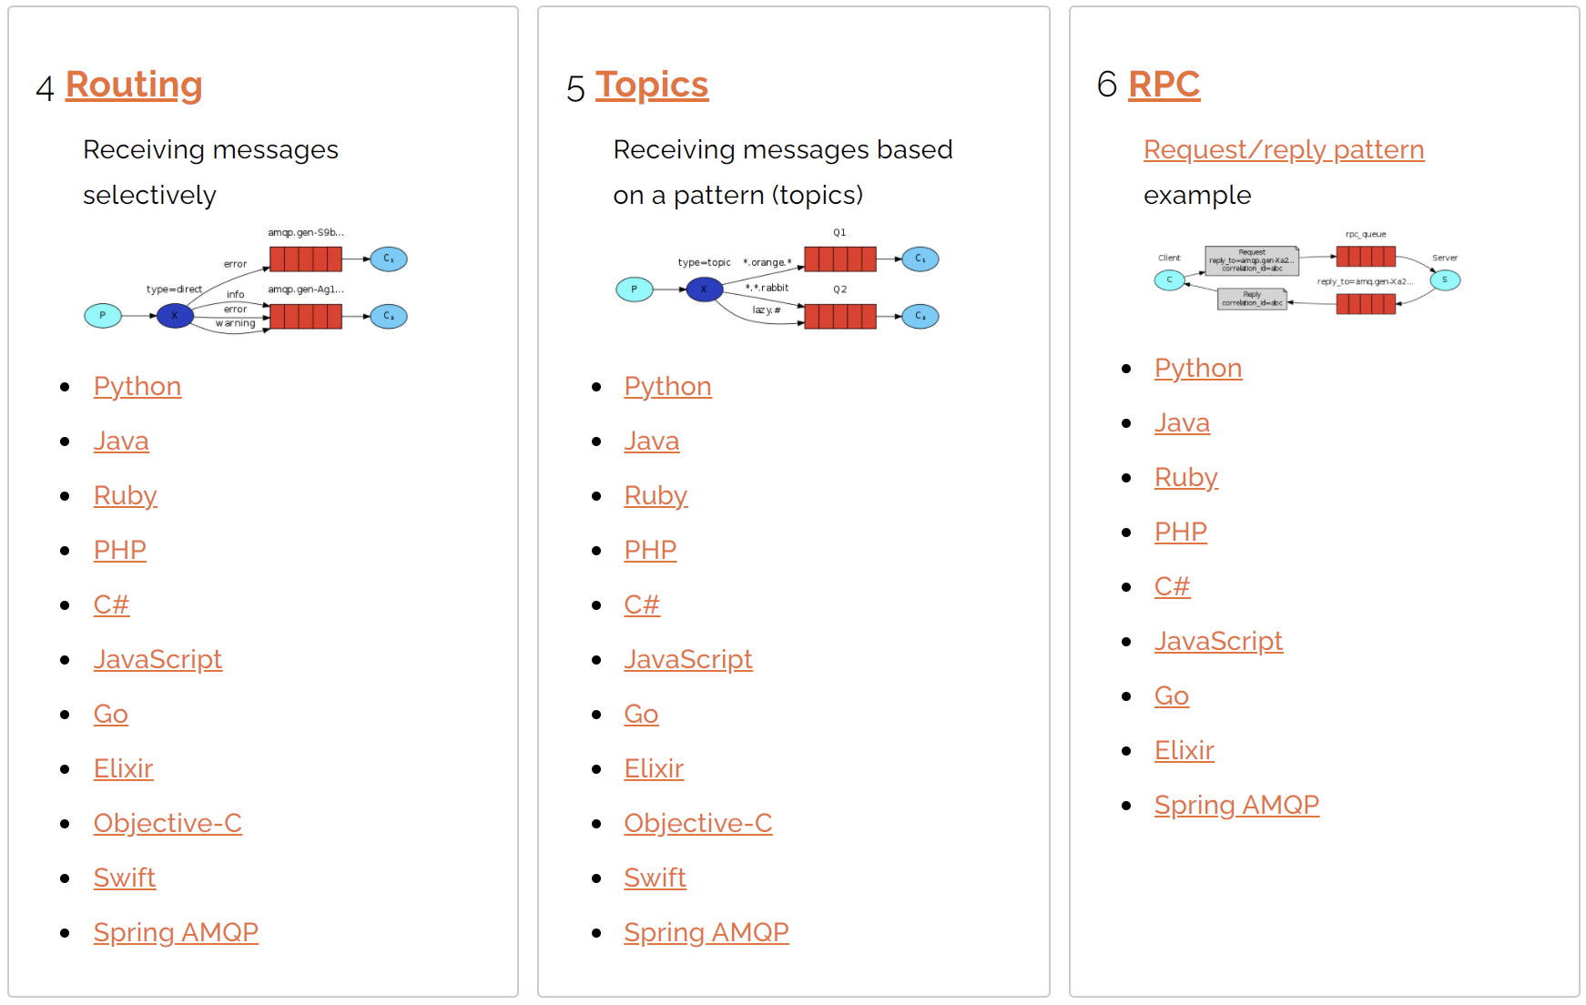Open the Elixir RPC tutorial
The width and height of the screenshot is (1586, 1005).
click(1184, 750)
